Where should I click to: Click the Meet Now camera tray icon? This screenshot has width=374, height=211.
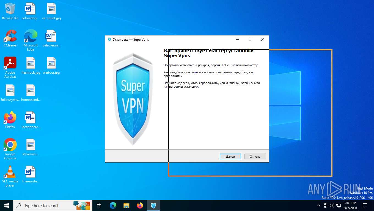[x=325, y=206]
